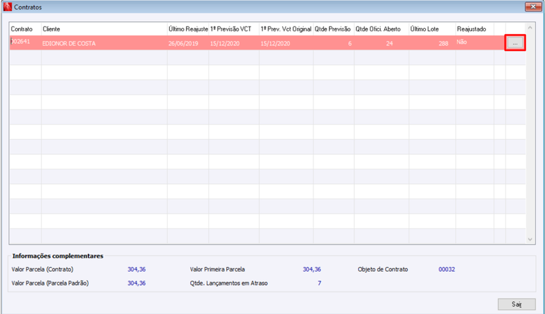Click the scroll down arrow of contracts grid
The image size is (545, 314).
pos(530,239)
